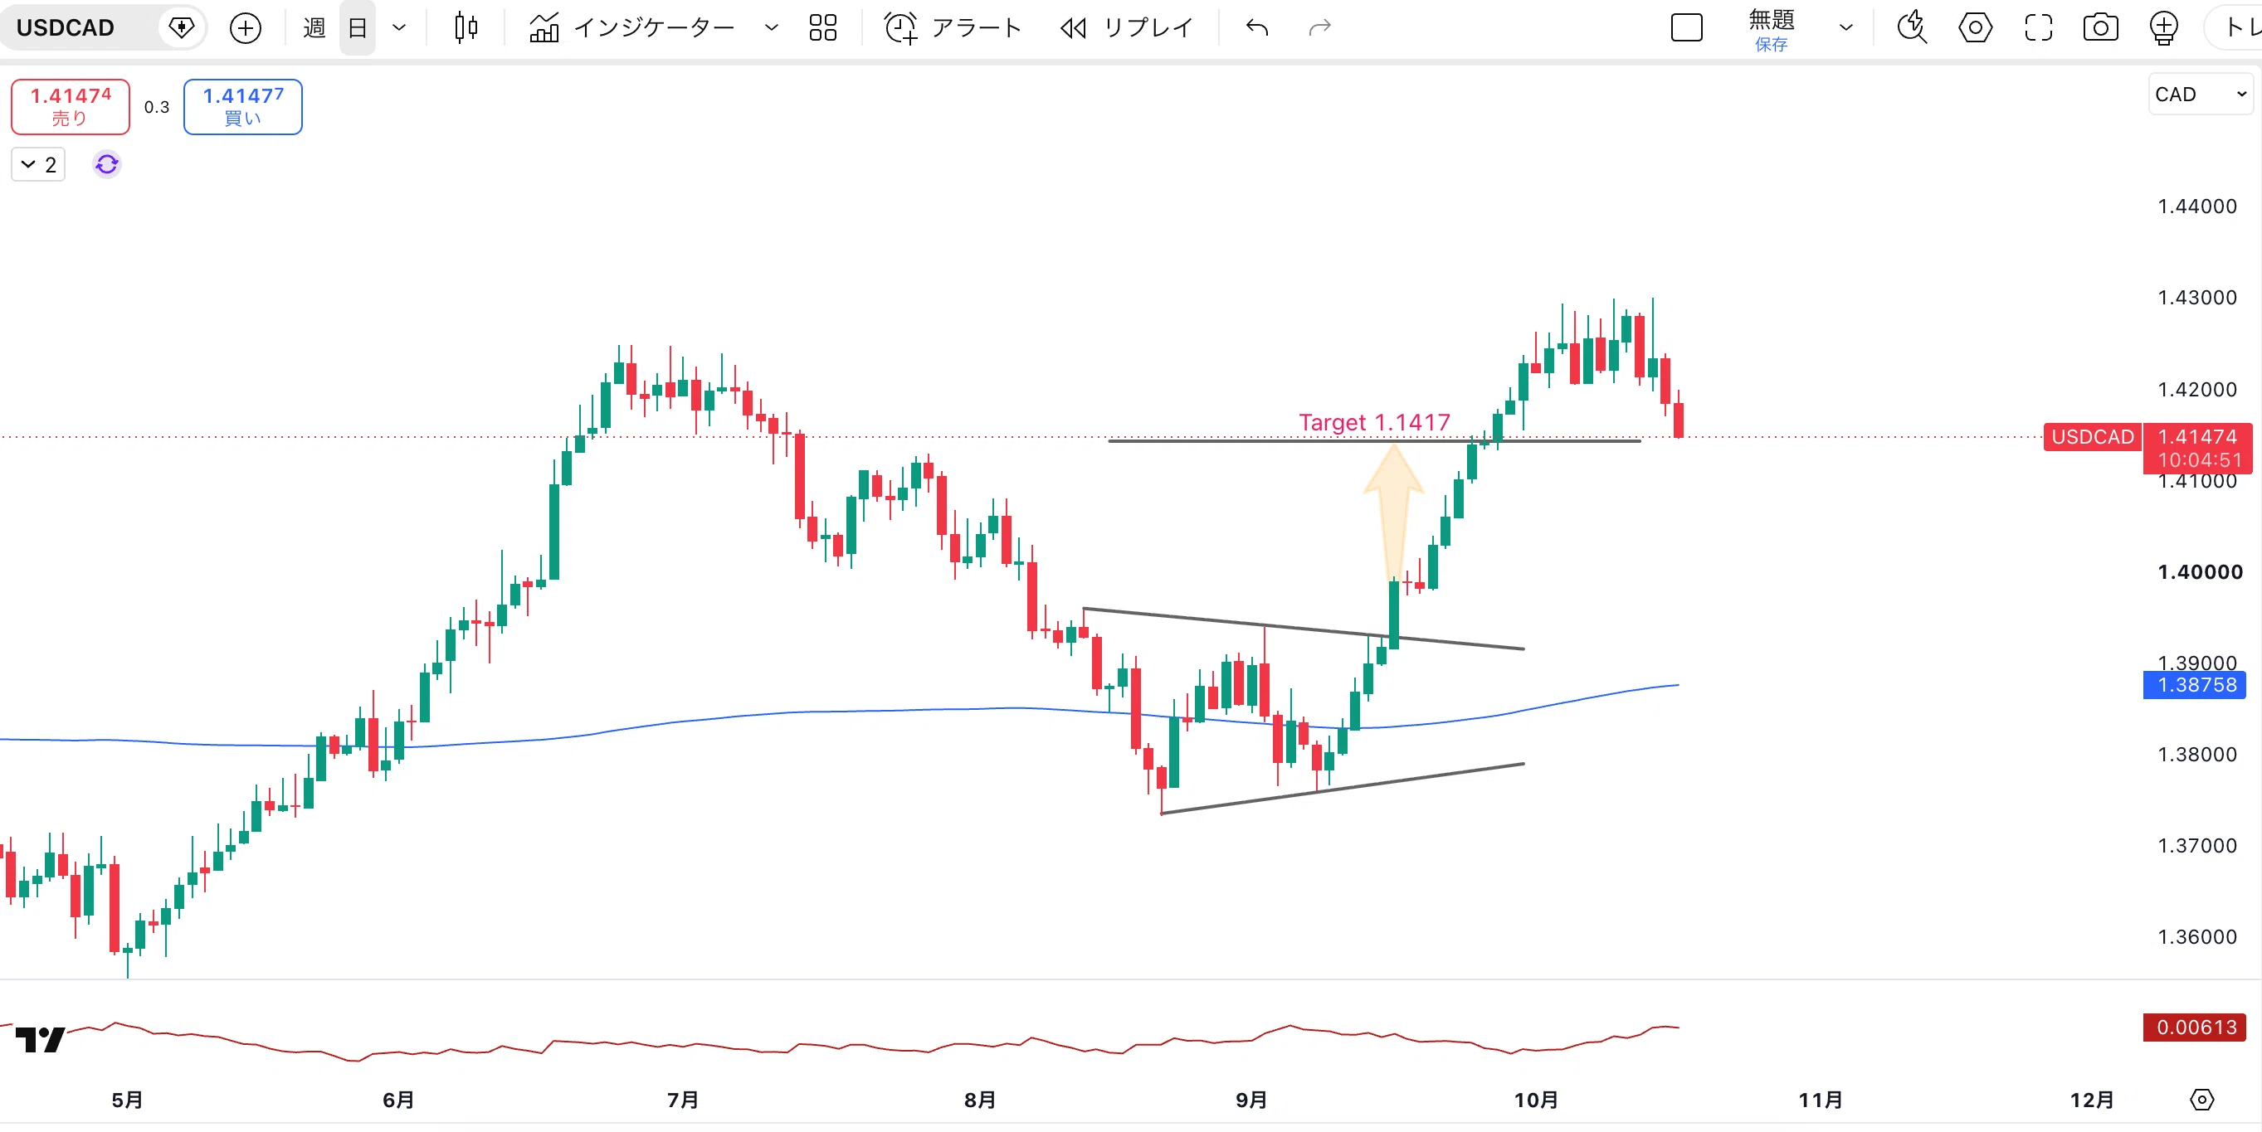The image size is (2262, 1132).
Task: Click the add symbol plus icon
Action: (245, 28)
